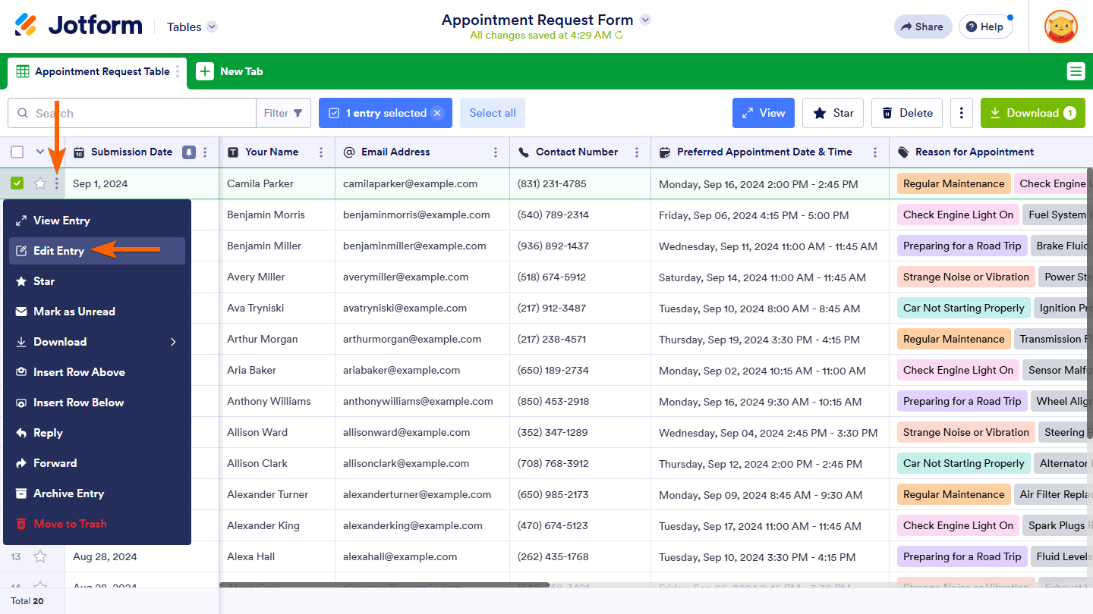Screen dimensions: 1093x614
Task: Choose View Entry from the context menu
Action: 97,221
